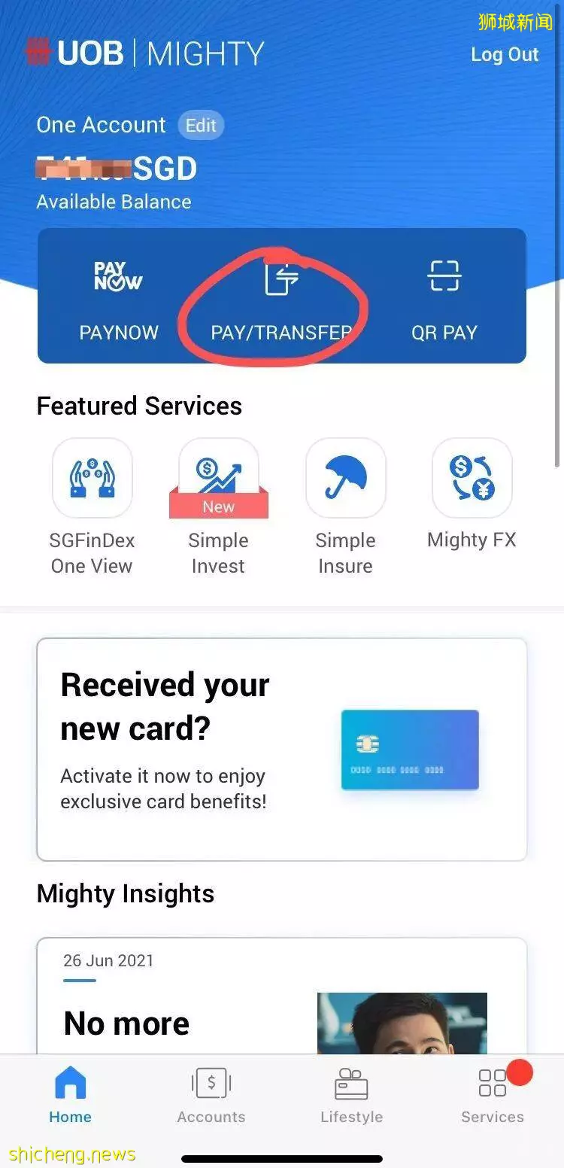Click the Edit button beside One Account
The image size is (564, 1168).
click(201, 125)
